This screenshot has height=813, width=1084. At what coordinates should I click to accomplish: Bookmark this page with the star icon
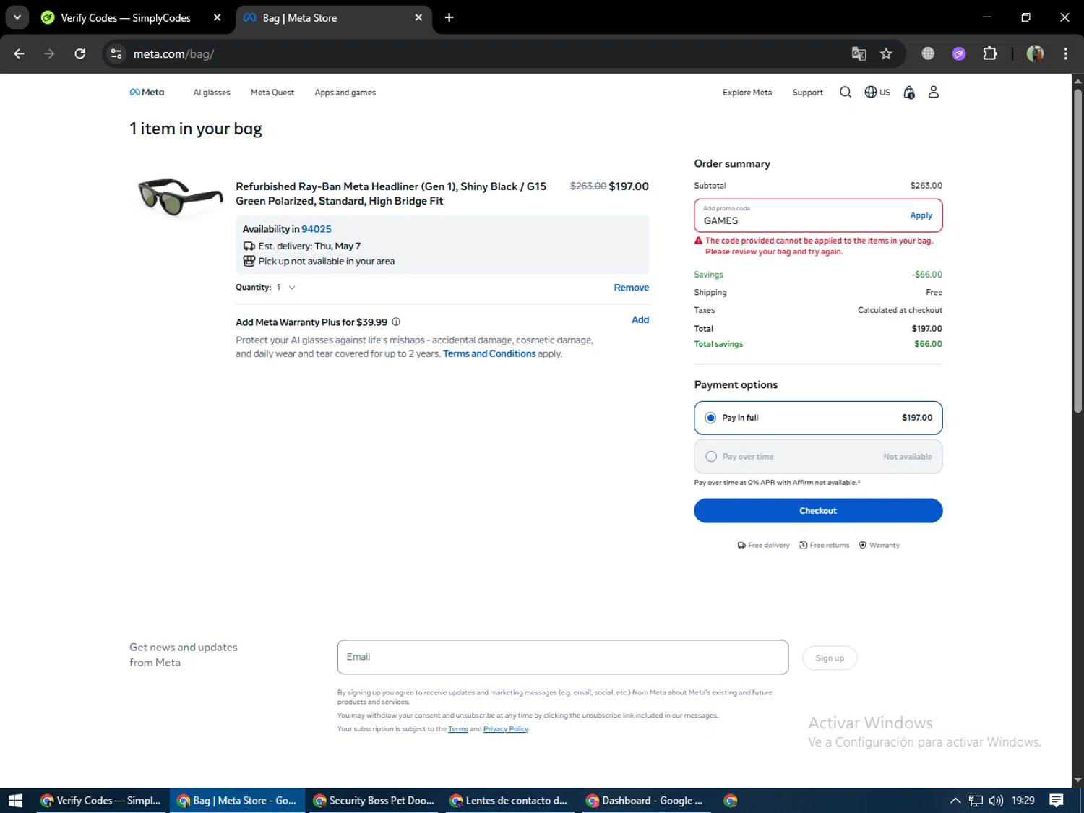coord(886,53)
